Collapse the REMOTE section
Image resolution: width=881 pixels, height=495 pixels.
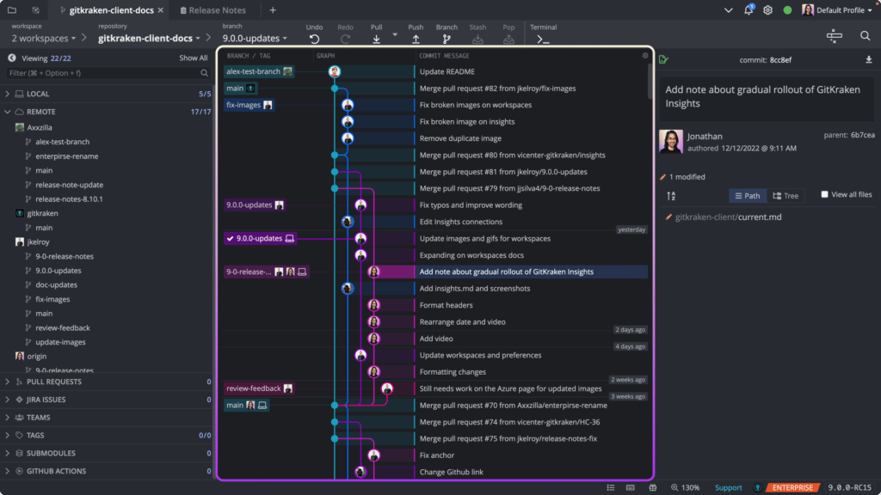click(x=9, y=111)
